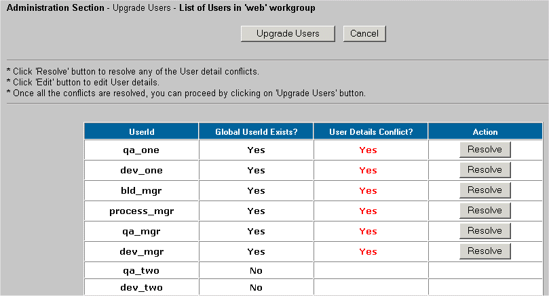Viewport: 549px width, 296px height.
Task: Click the dev_two user ID cell
Action: pyautogui.click(x=141, y=288)
